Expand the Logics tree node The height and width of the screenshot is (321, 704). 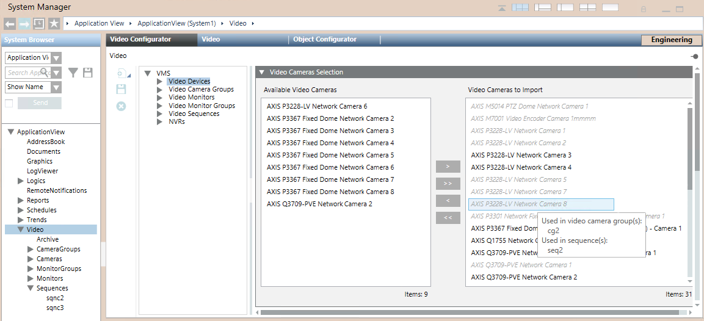[x=20, y=181]
